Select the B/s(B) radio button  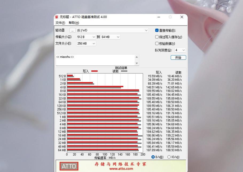click(x=153, y=157)
